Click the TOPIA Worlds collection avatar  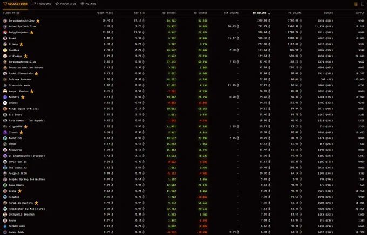click(x=5, y=162)
